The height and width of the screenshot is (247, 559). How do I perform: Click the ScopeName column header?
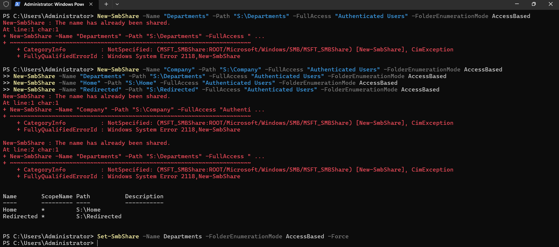(x=57, y=196)
